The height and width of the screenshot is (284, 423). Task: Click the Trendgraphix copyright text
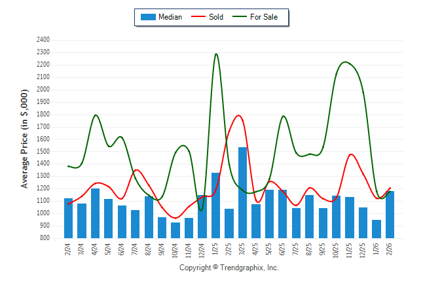pos(229,268)
